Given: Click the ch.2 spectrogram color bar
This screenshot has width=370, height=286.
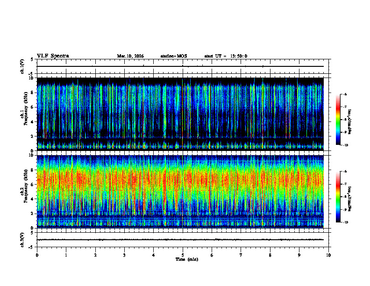Looking at the screenshot, I should 338,197.
